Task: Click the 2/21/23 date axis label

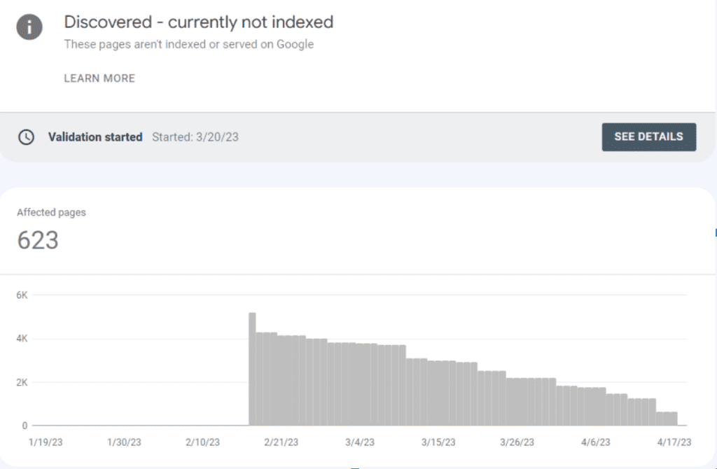Action: coord(280,442)
